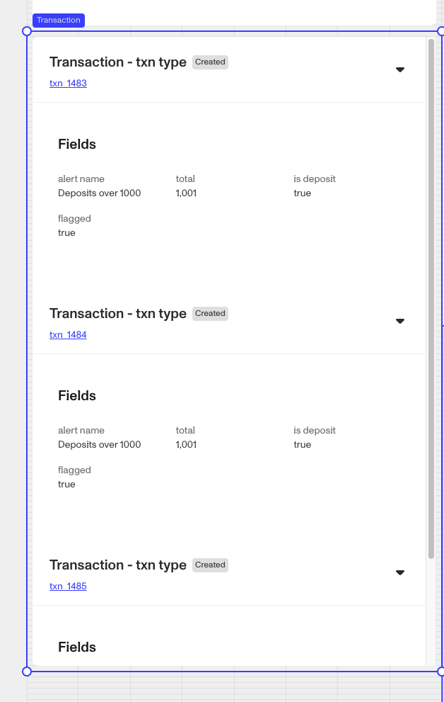Viewport: 444px width, 702px height.
Task: Click the bottom-right resize handle circle
Action: pyautogui.click(x=441, y=672)
